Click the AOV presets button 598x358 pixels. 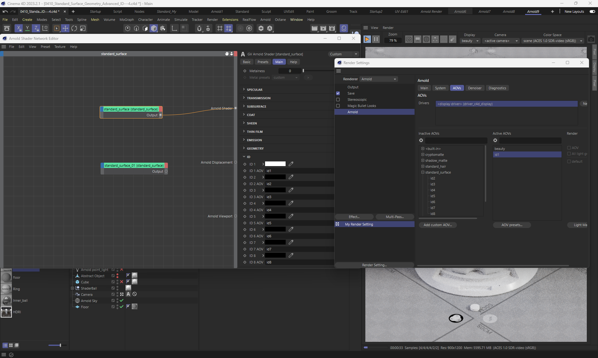coord(512,225)
